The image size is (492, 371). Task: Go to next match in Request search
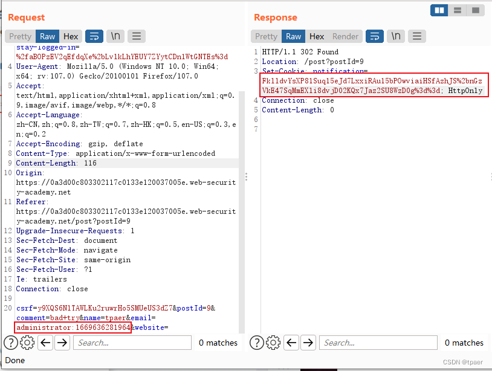click(x=62, y=343)
